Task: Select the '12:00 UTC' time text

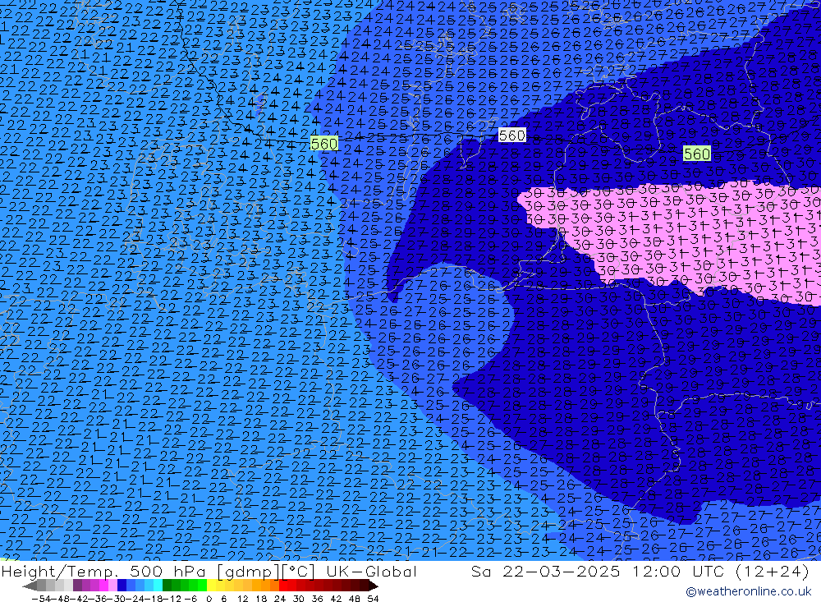Action: [678, 572]
